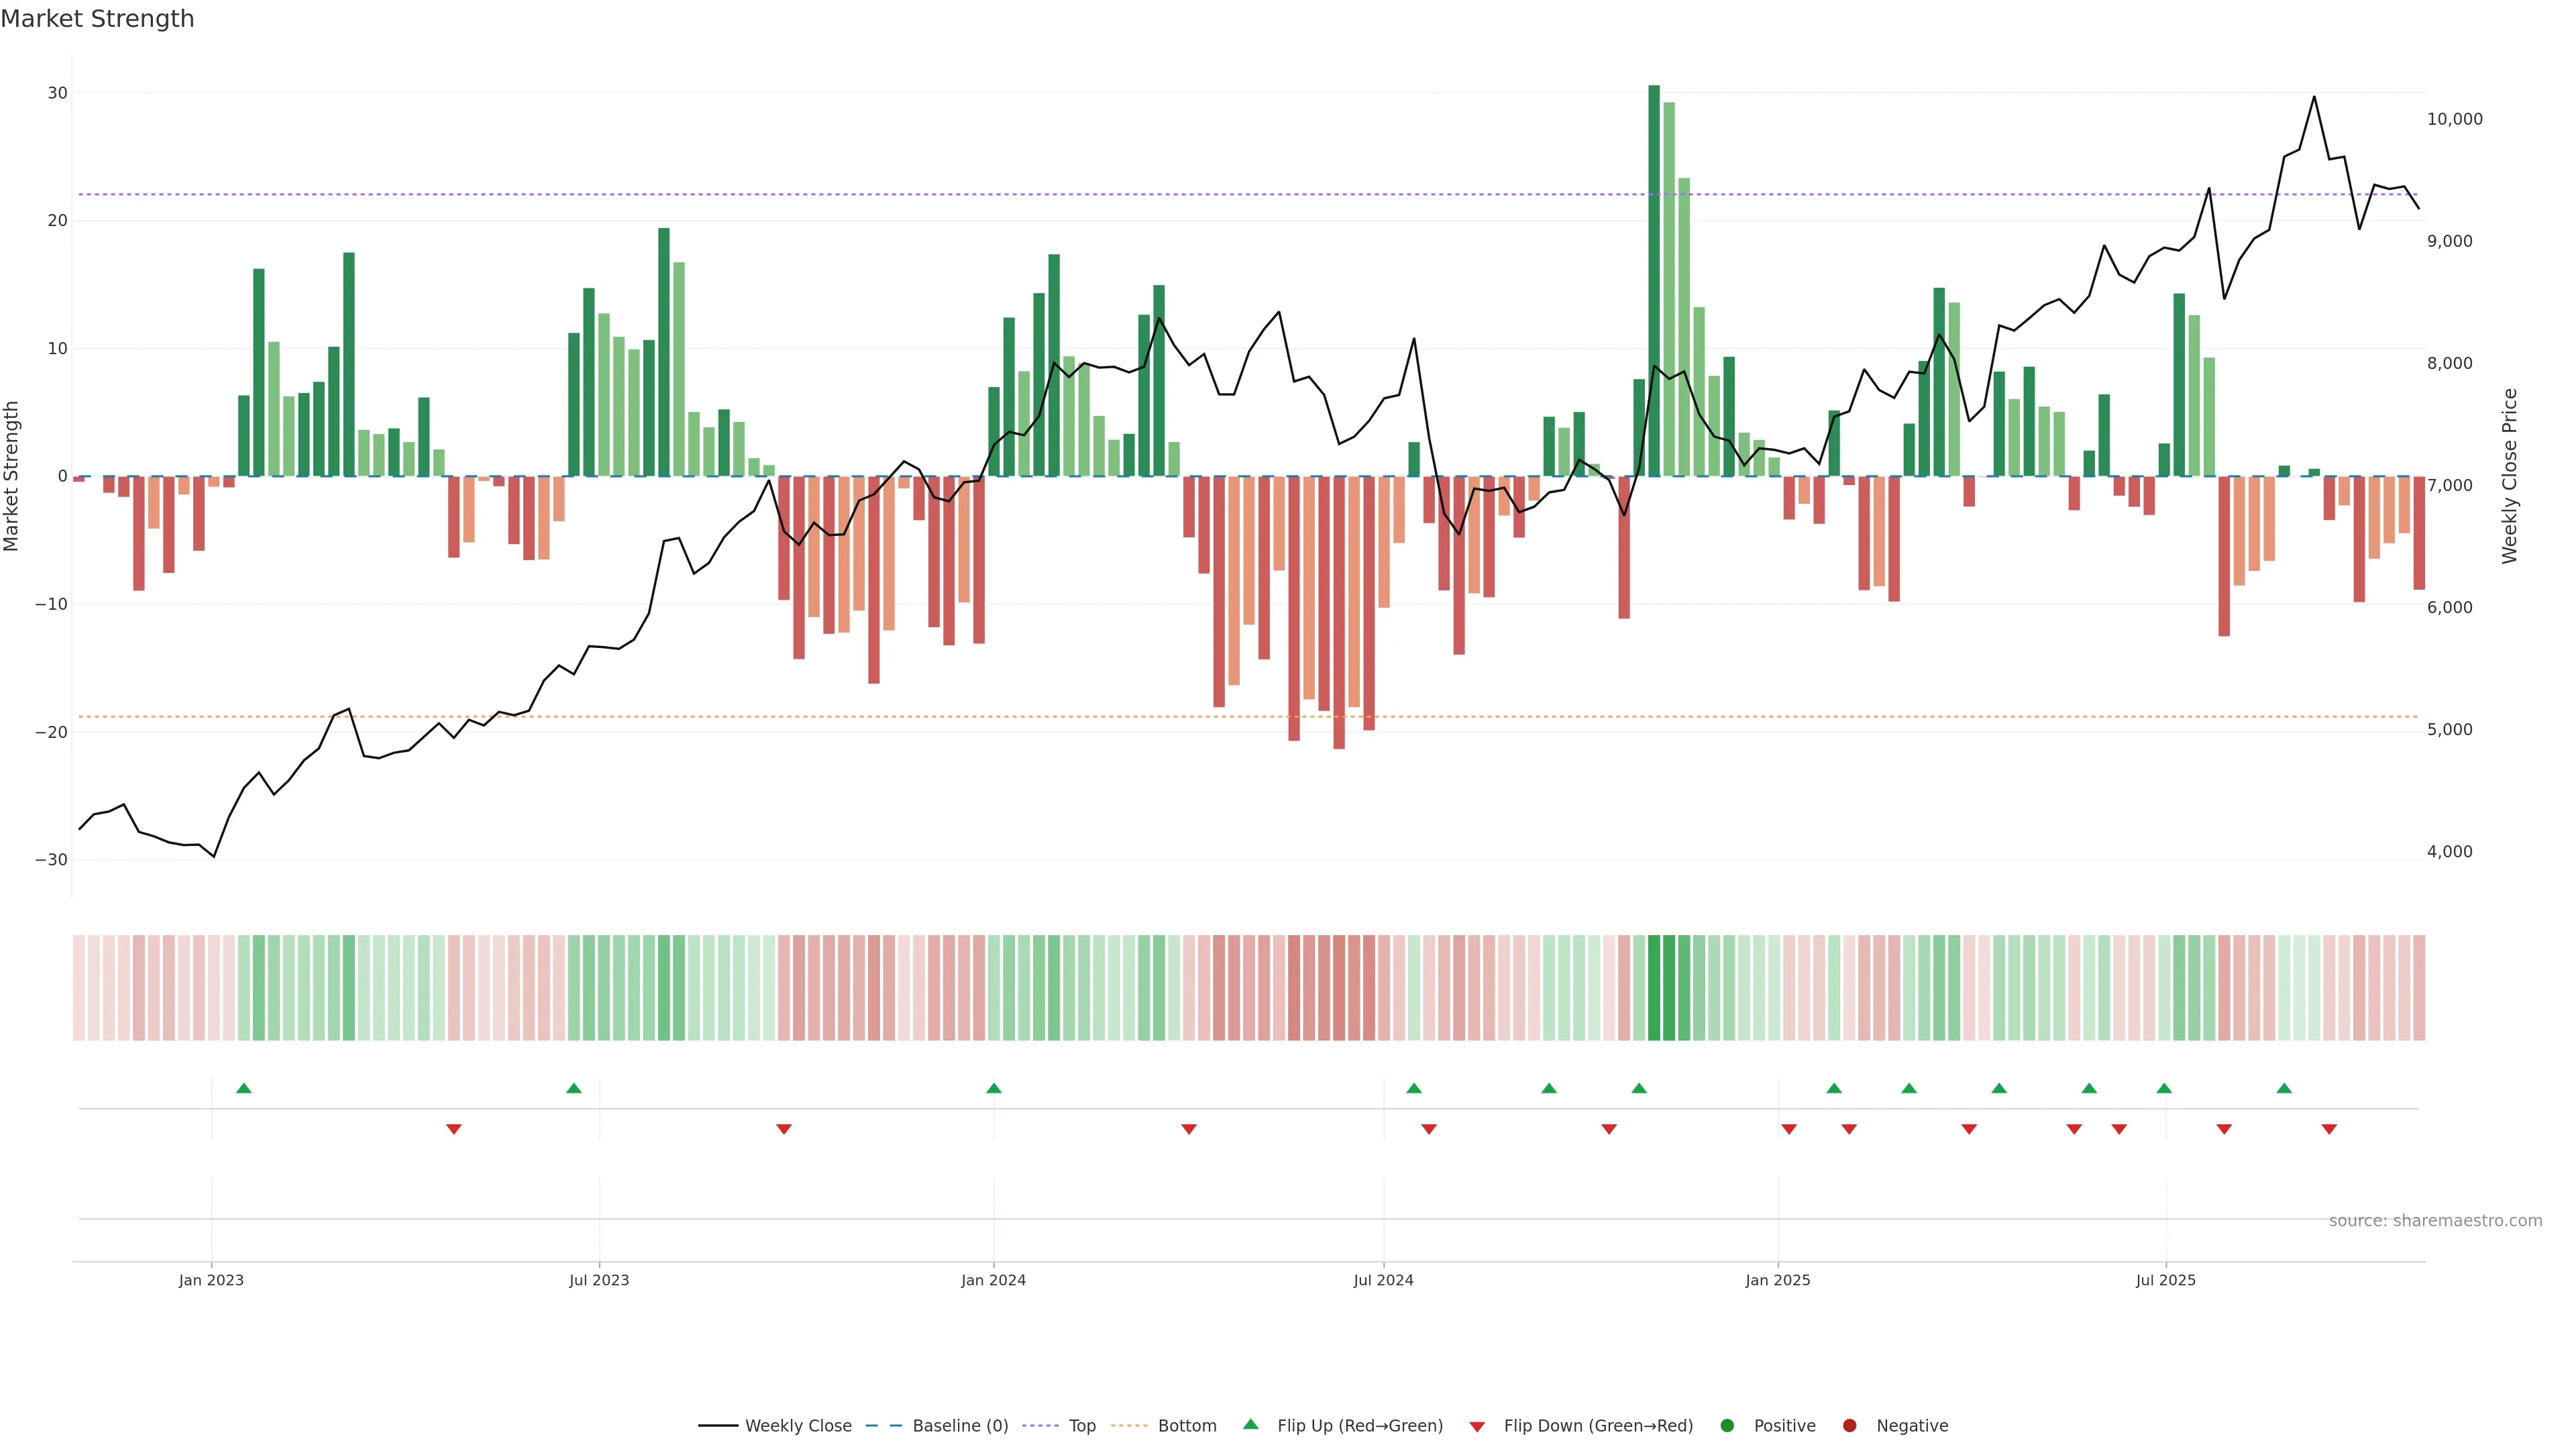Click the last red flip-down triangle marker
Viewport: 2576px width, 1449px height.
(2329, 1129)
